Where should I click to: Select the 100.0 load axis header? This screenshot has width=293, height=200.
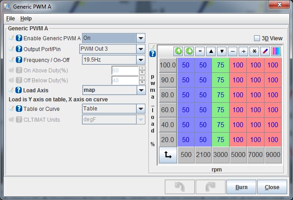click(168, 65)
